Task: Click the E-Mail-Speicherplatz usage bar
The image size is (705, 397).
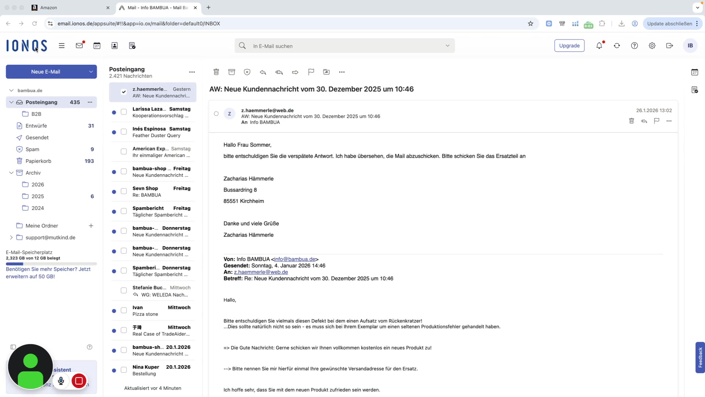Action: 51,264
